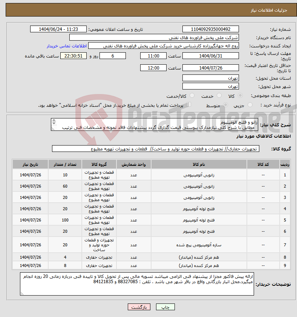The image size is (297, 317).
Task: Open the اطلاعات تماس خریدار link
Action: (67, 46)
